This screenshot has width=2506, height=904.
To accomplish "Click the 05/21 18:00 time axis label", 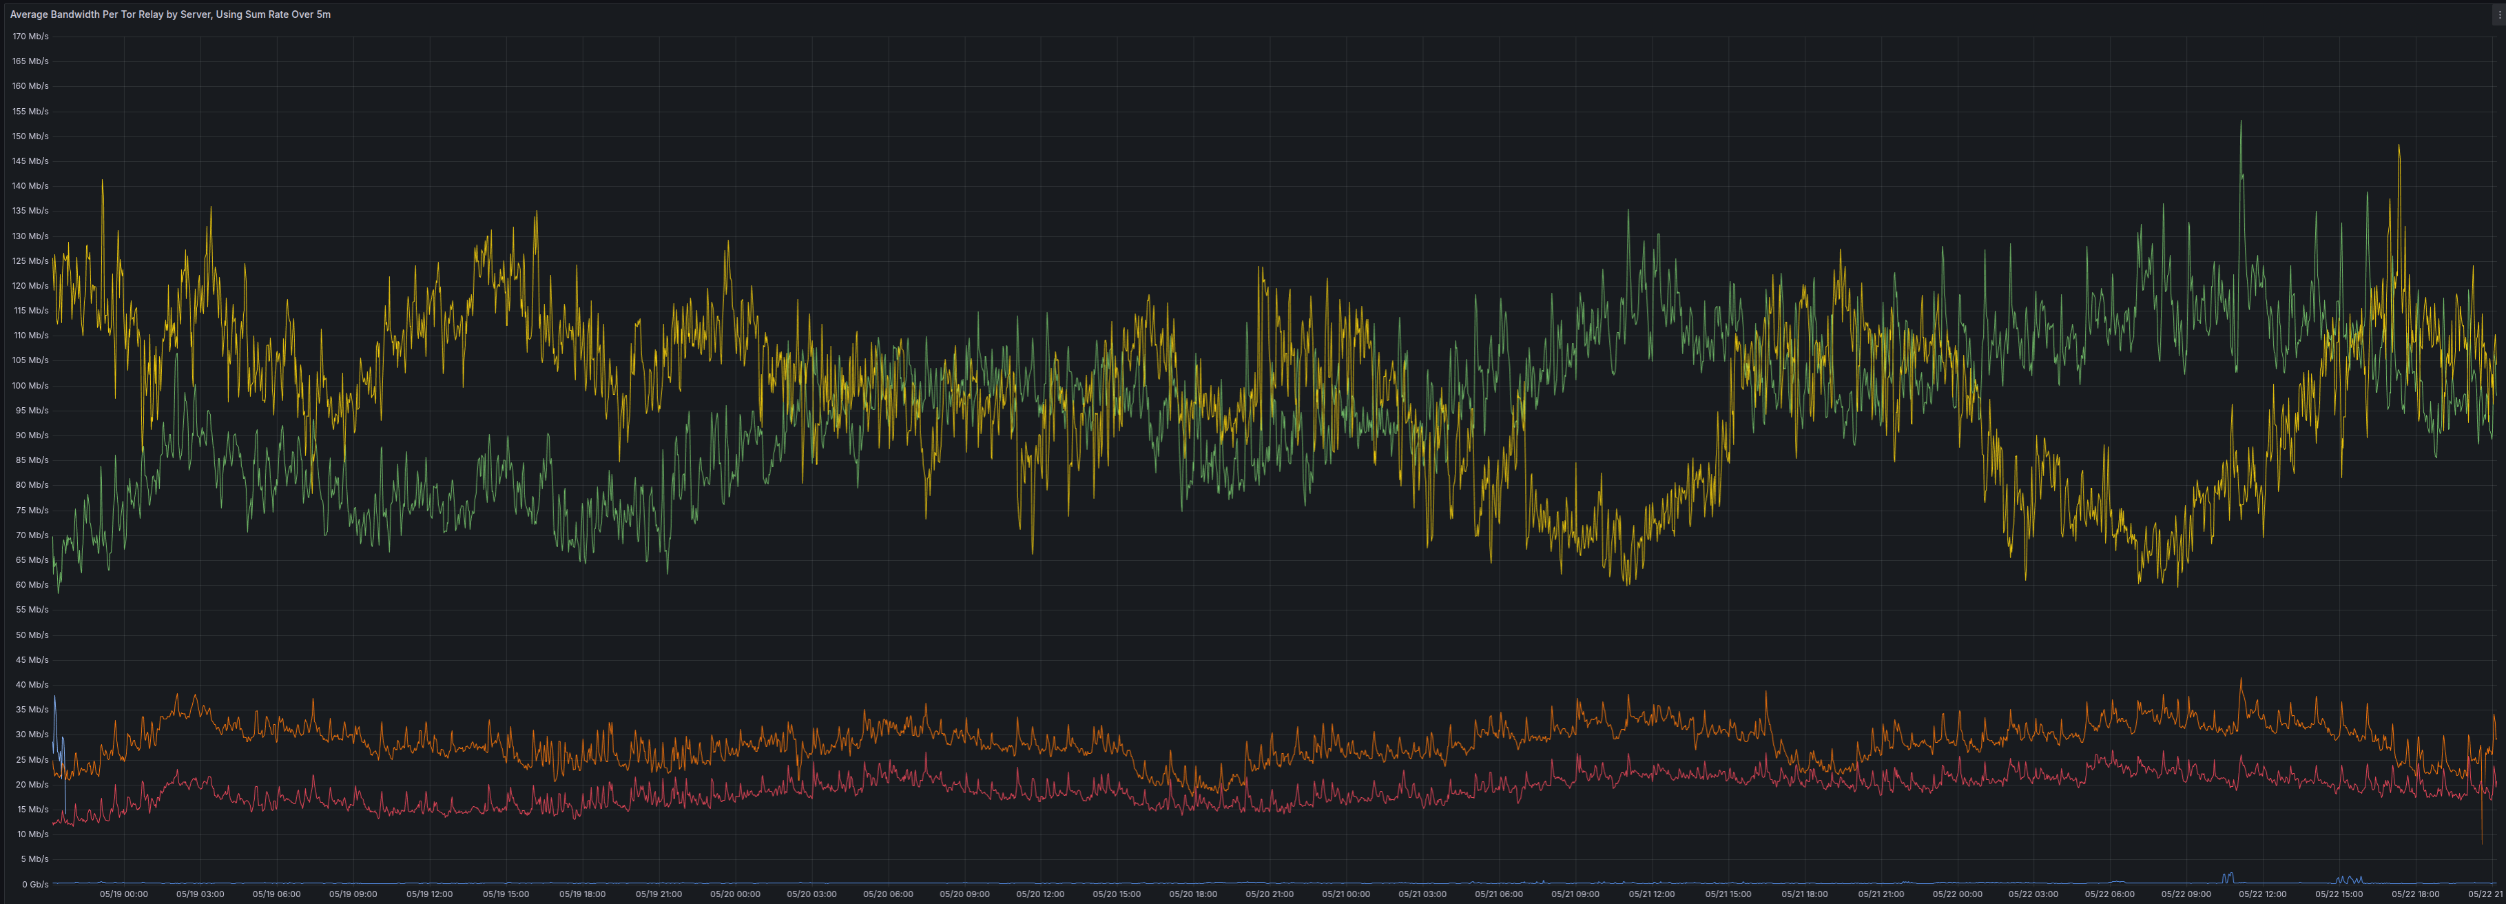I will 1803,893.
